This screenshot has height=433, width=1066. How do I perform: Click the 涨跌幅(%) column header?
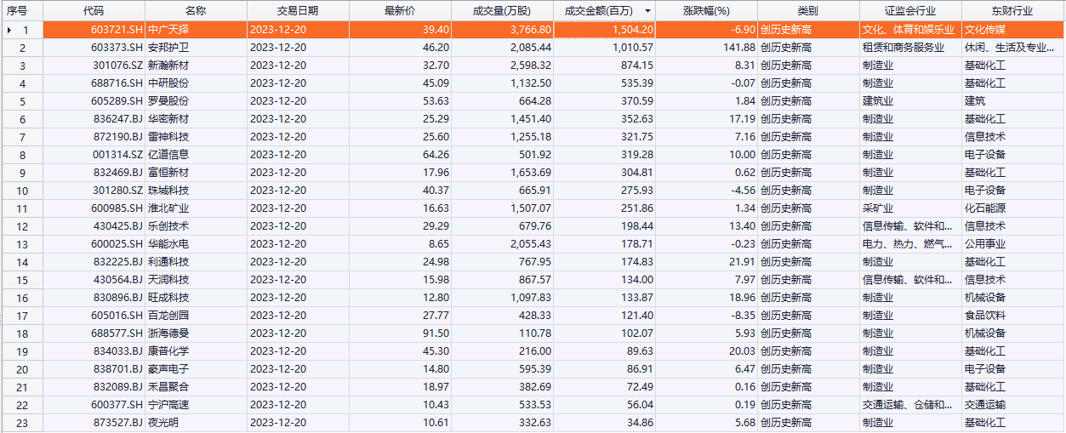(x=706, y=11)
